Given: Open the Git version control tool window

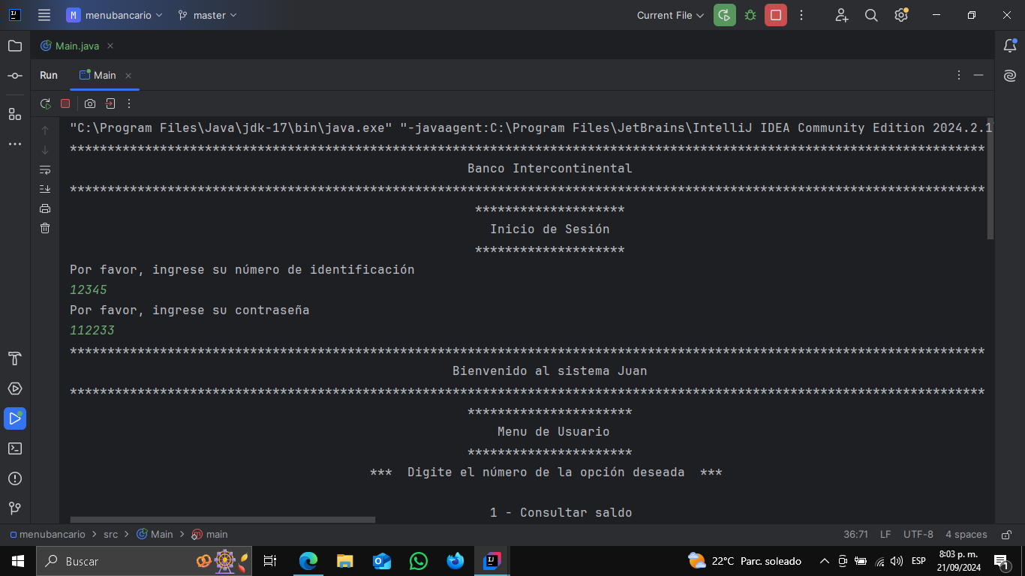Looking at the screenshot, I should click(15, 508).
